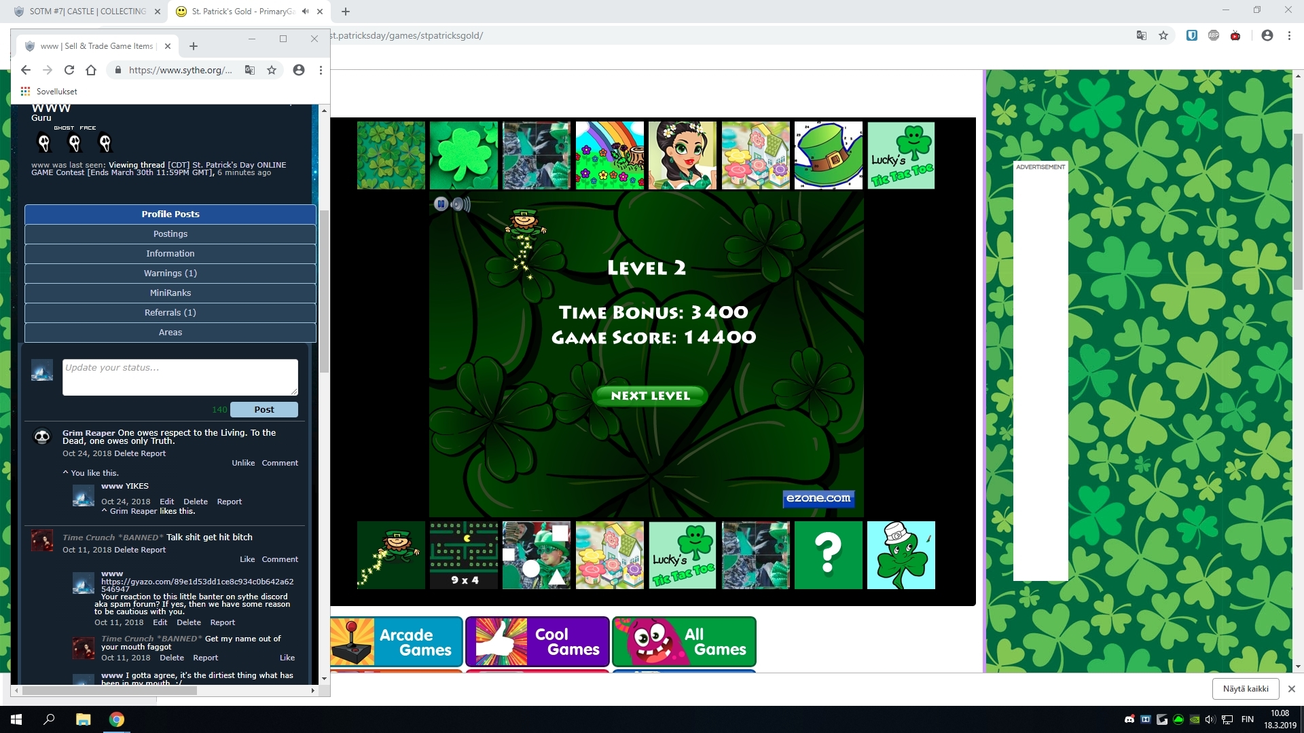Select the Referrals (1) tab

tap(170, 312)
